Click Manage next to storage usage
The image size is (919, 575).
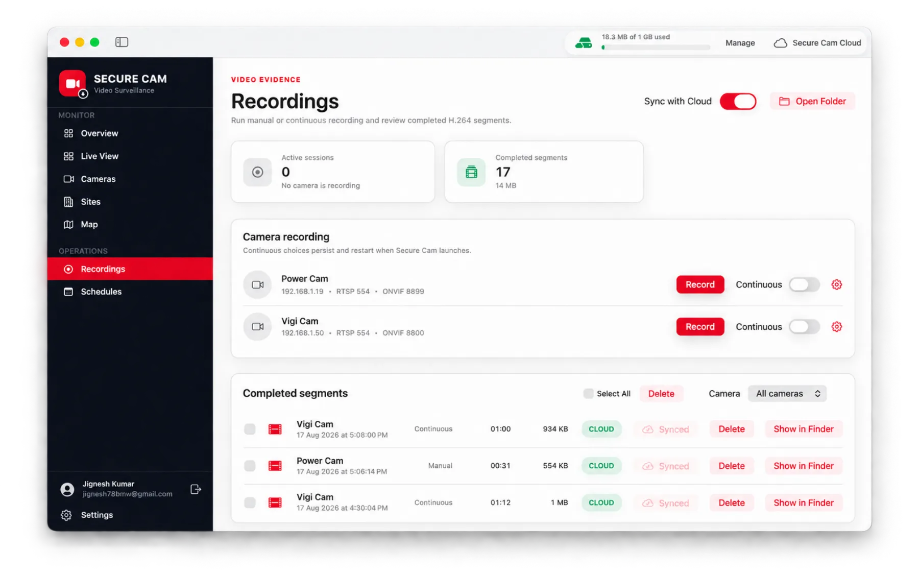[740, 43]
